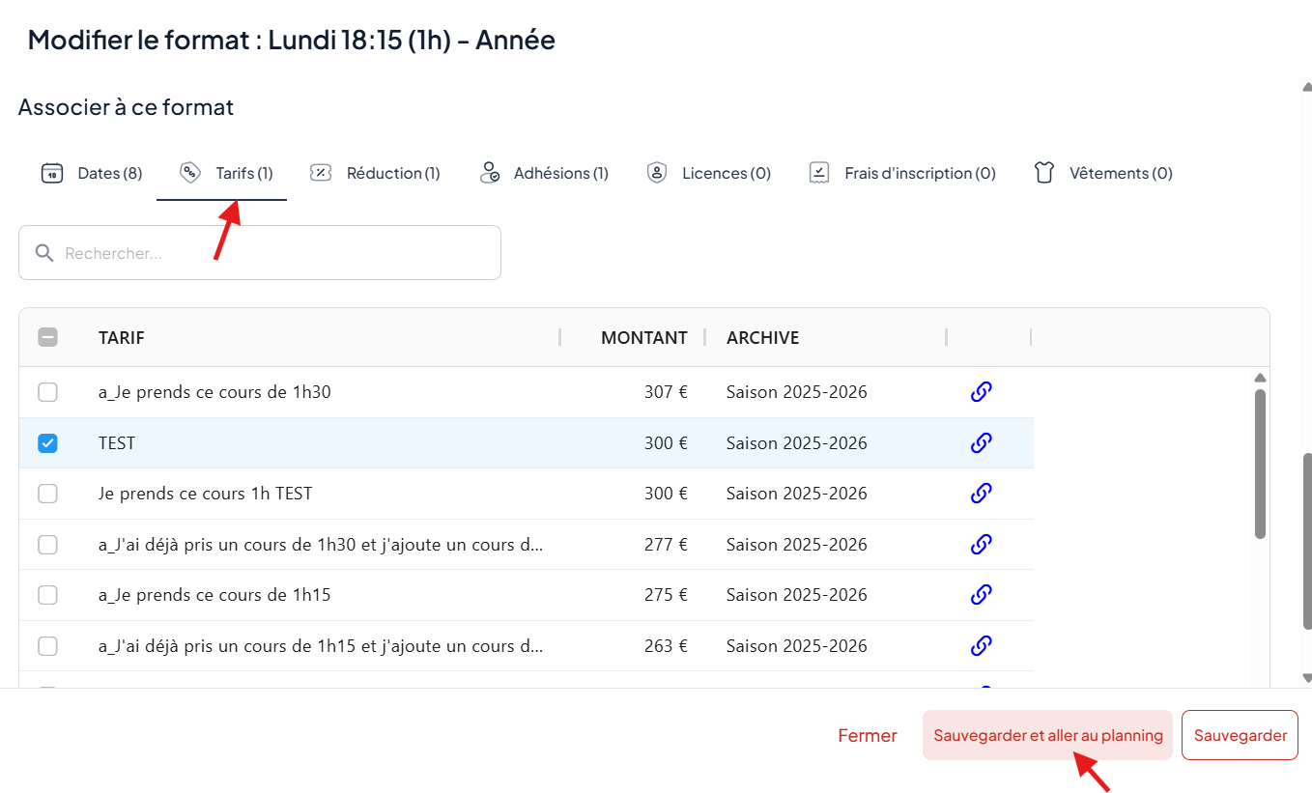Toggle the select-all header checkbox
1312x793 pixels.
pyautogui.click(x=47, y=337)
